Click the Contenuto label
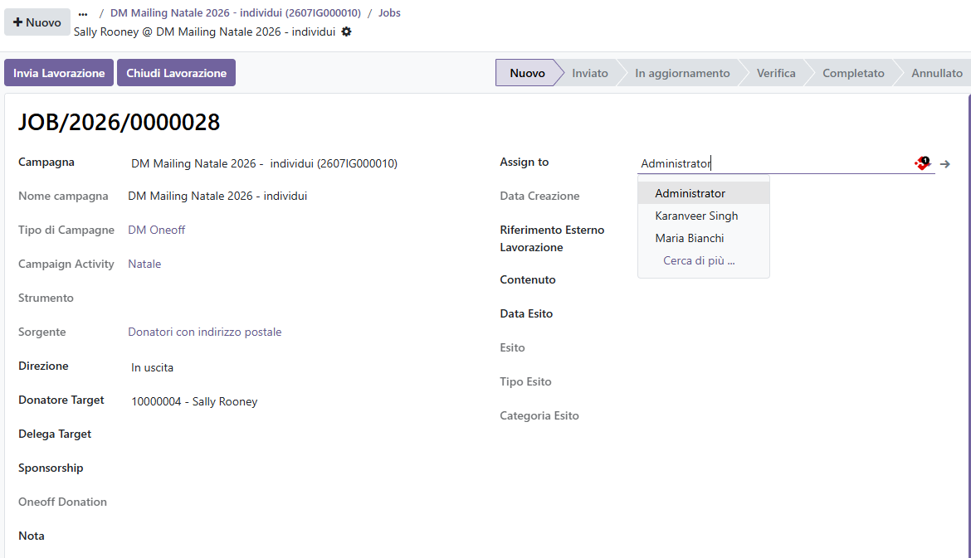Viewport: 971px width, 558px height. (528, 279)
